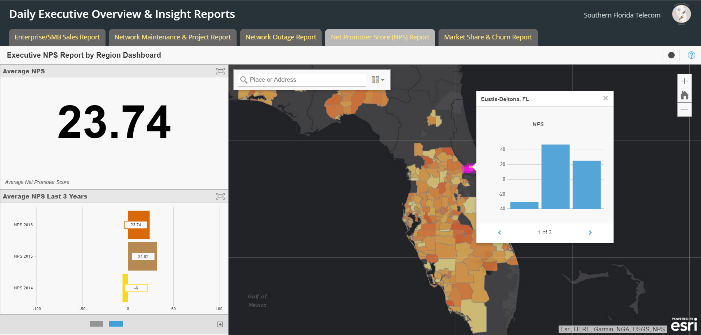701x335 pixels.
Task: Go to previous popup feature
Action: pyautogui.click(x=499, y=233)
